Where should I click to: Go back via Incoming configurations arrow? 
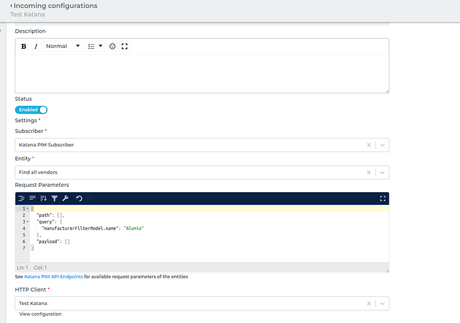coord(11,5)
